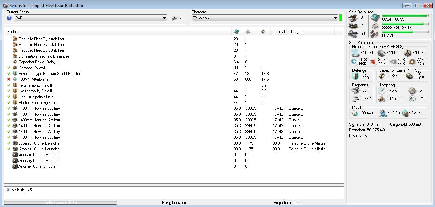Sort by the capacitor icon column header
Screen dimensions: 435x207
tap(263, 32)
